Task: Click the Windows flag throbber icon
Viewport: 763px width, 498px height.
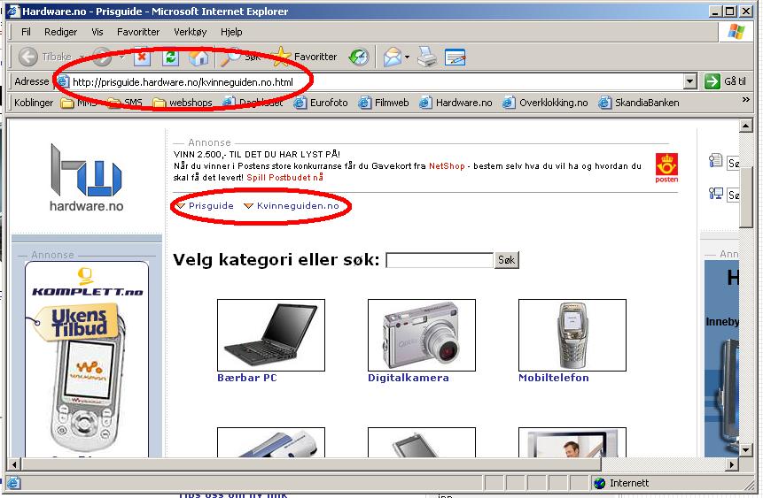Action: coord(736,32)
